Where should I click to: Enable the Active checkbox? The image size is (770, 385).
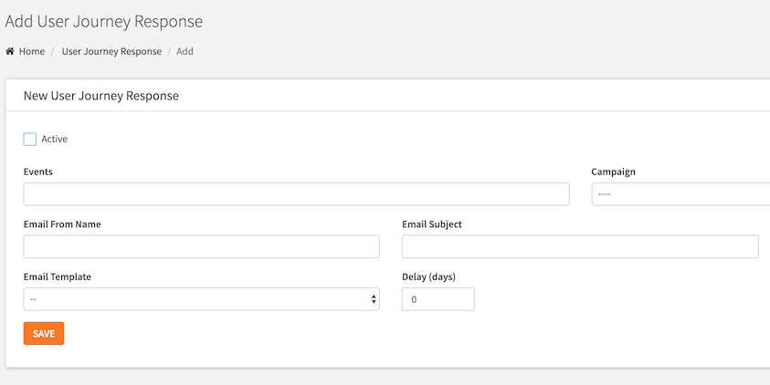[x=30, y=140]
